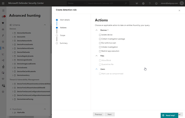Collapse the Files section chevron
Viewport: 185px width, 118px height.
pyautogui.click(x=96, y=56)
